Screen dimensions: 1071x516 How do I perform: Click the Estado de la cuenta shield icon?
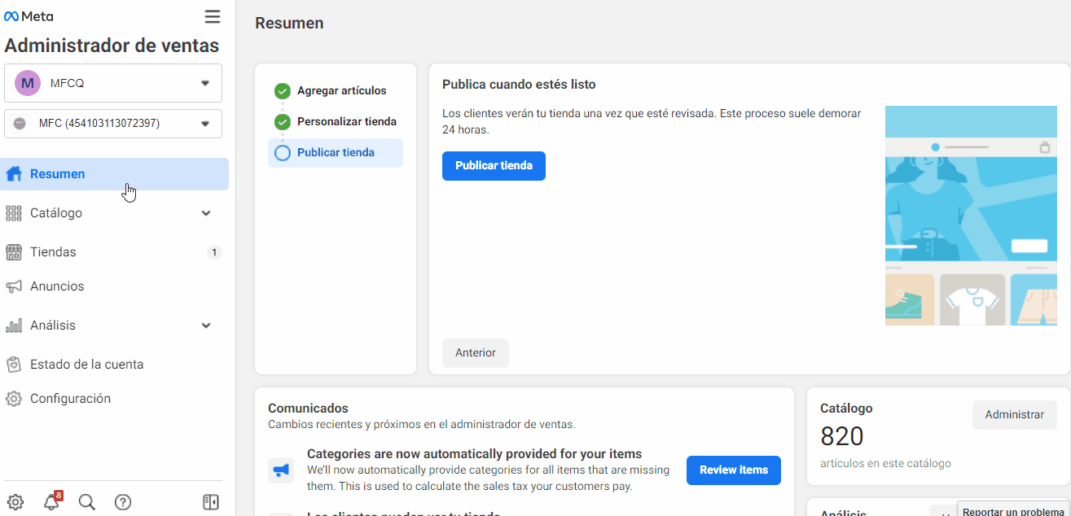coord(14,364)
